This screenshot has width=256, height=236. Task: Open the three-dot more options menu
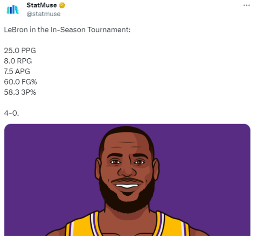click(x=246, y=5)
